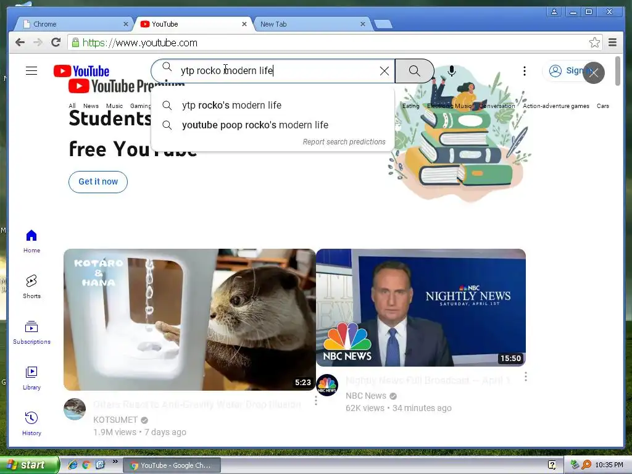The image size is (632, 474).
Task: Open more options for NBC News video
Action: [526, 377]
